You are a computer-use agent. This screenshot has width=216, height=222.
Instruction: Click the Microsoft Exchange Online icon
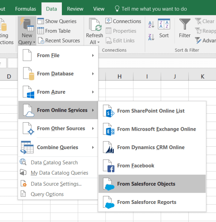(x=109, y=129)
